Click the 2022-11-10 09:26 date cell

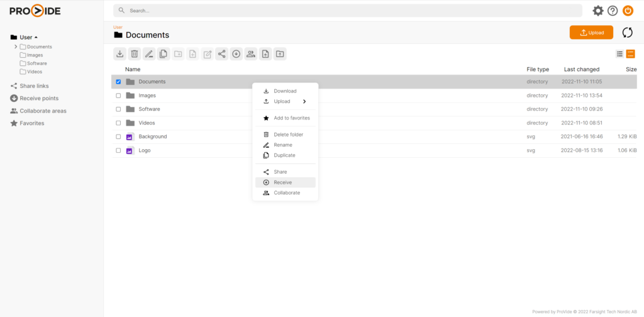coord(582,109)
